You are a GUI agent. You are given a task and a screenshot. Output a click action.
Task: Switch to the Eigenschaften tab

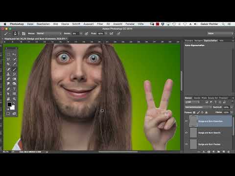[x=211, y=41]
